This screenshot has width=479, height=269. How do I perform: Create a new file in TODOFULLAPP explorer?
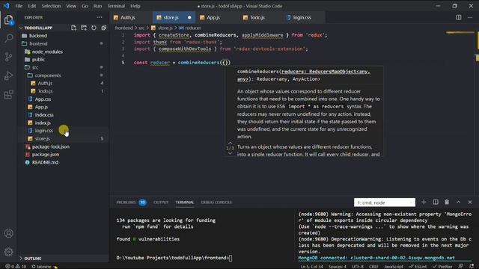[73, 28]
